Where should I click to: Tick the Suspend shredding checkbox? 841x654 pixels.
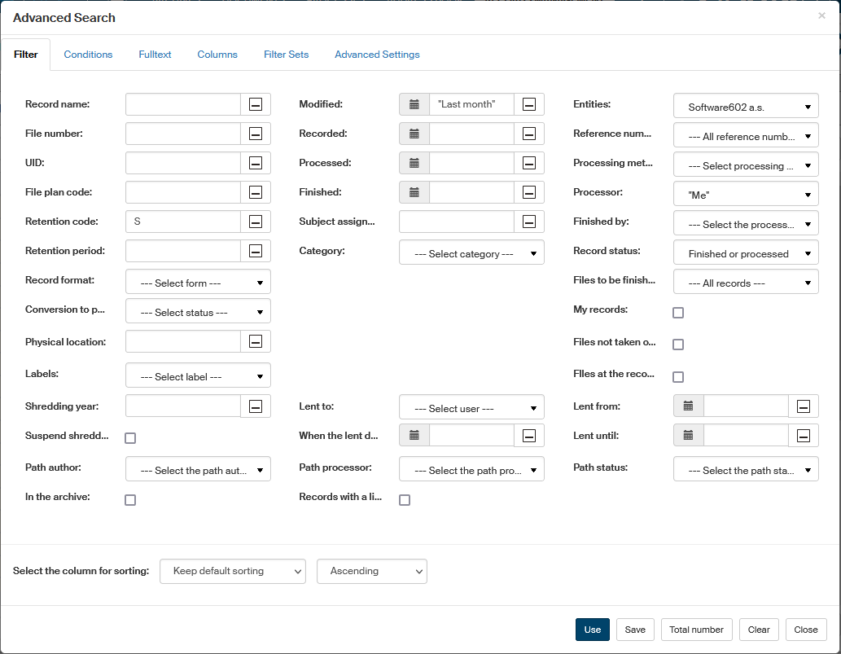(130, 438)
